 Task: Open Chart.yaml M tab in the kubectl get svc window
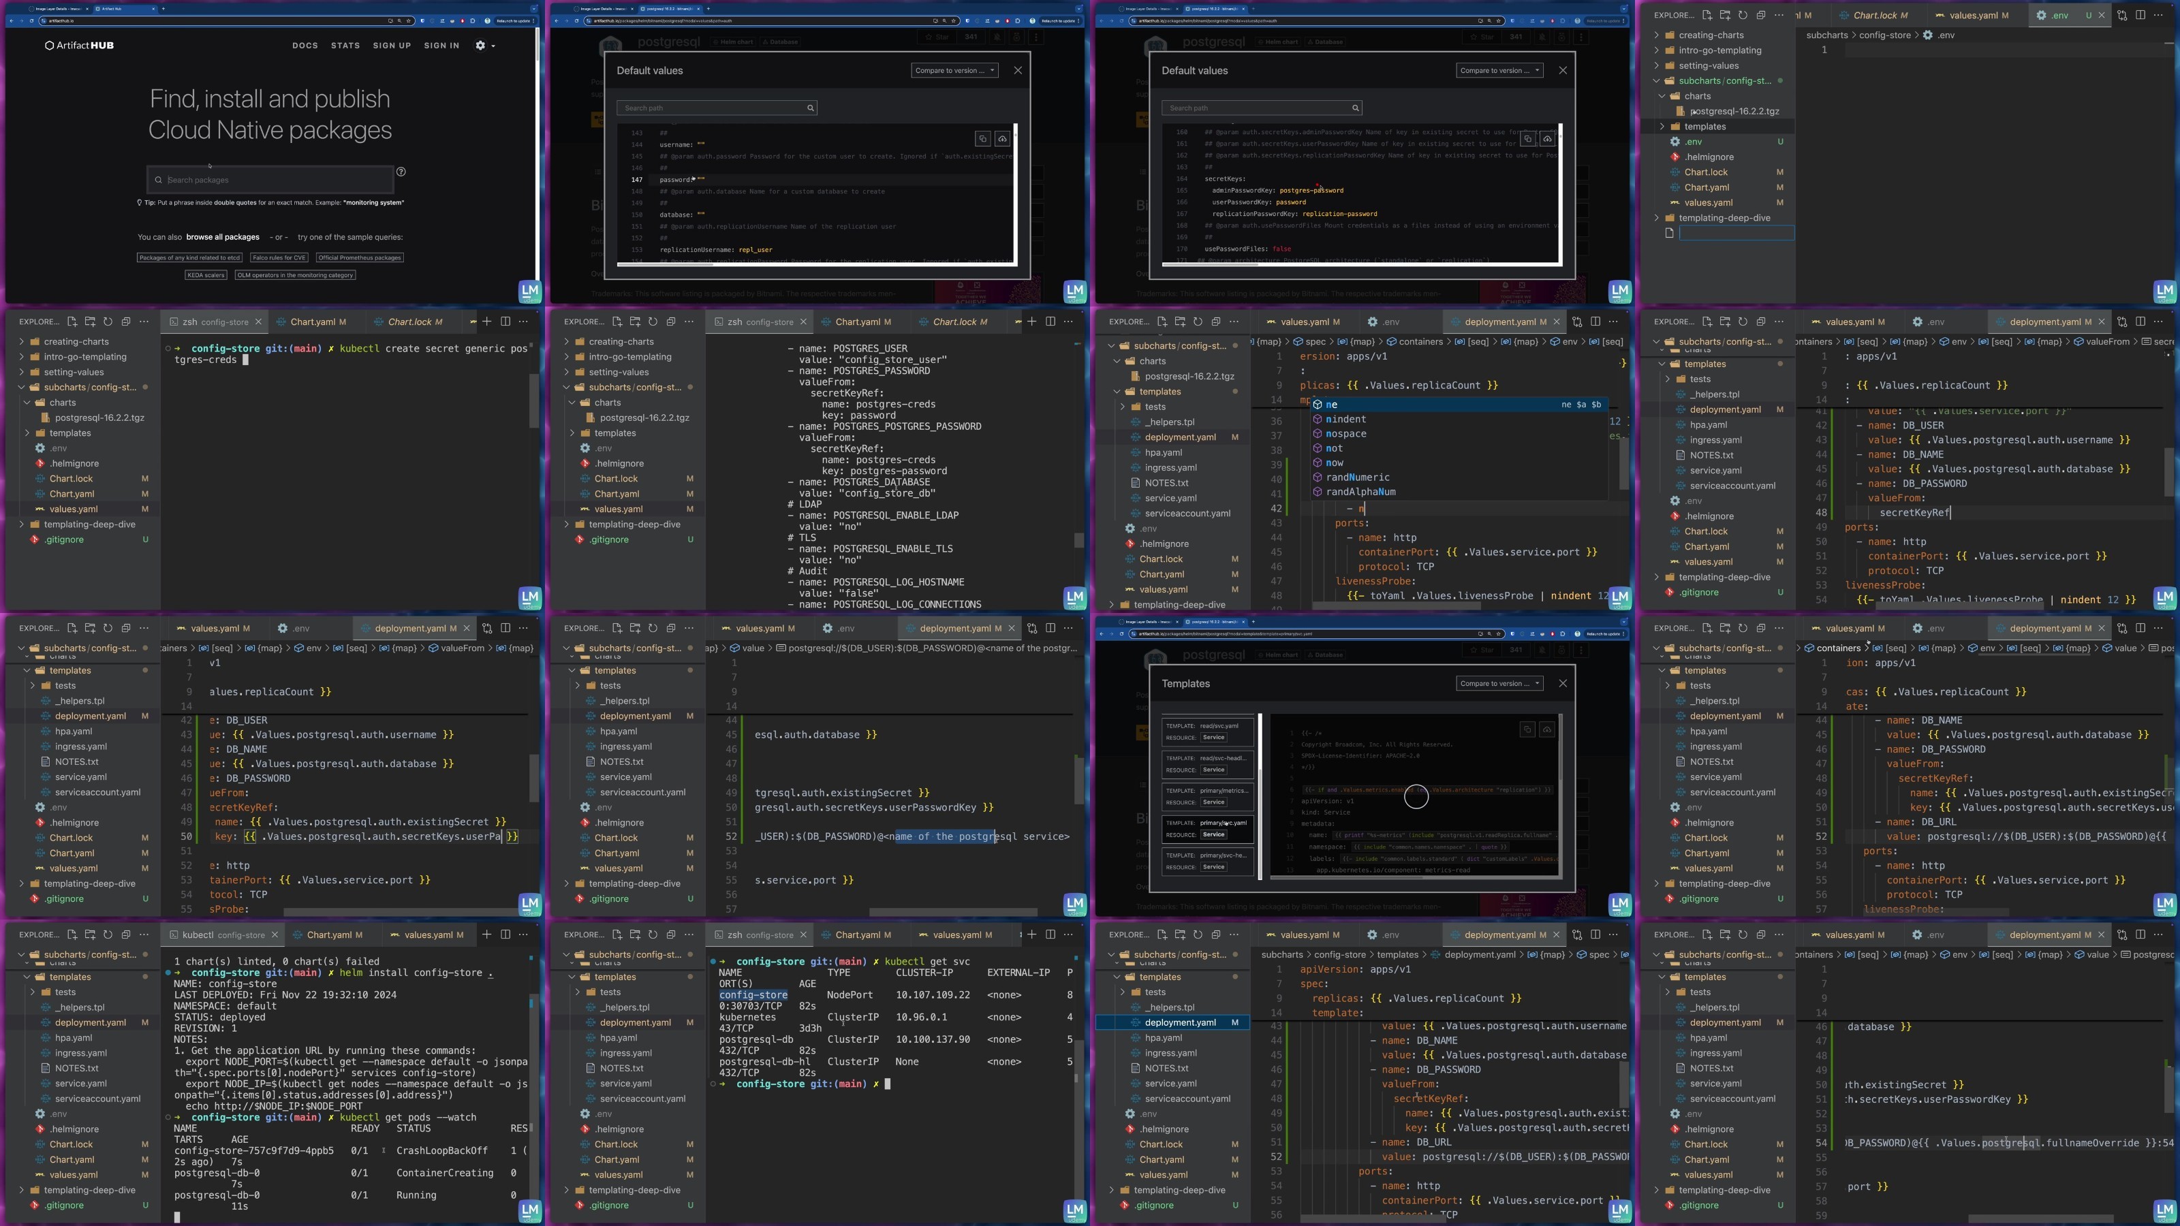coord(863,935)
